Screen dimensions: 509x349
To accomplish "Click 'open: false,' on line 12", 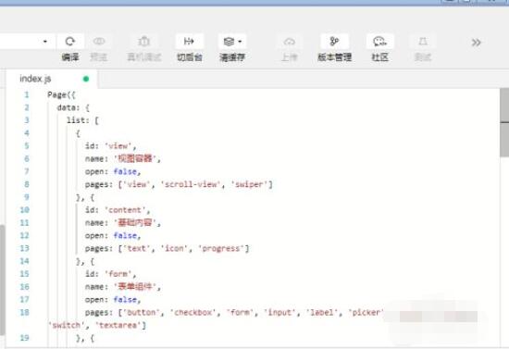I will (113, 235).
